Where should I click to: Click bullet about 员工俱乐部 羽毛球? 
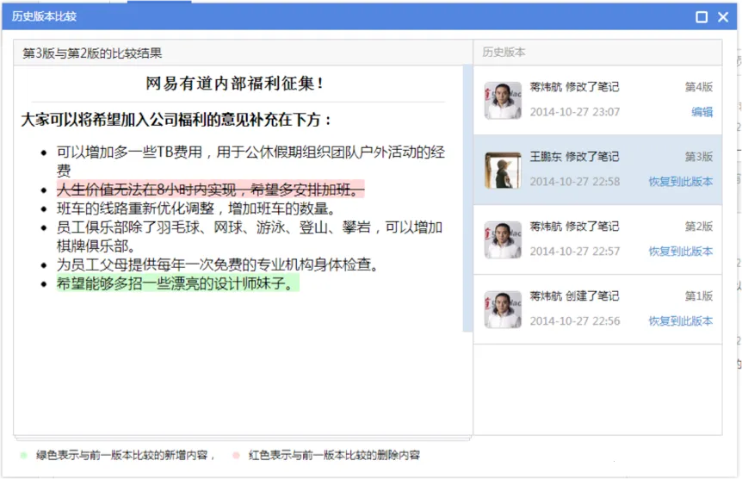(x=250, y=236)
